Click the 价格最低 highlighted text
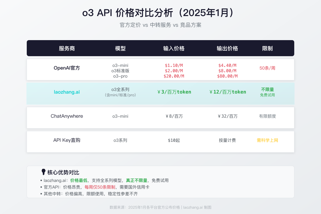The width and height of the screenshot is (321, 214). [x=79, y=180]
